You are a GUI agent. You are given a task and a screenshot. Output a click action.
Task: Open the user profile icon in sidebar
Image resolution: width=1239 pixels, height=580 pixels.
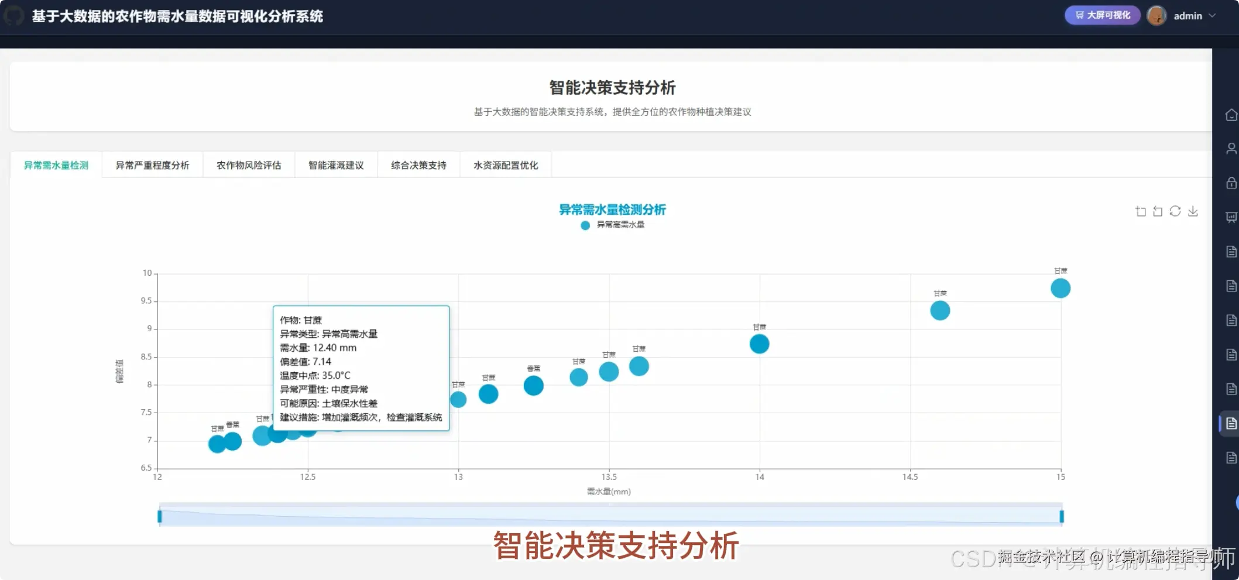(1231, 149)
